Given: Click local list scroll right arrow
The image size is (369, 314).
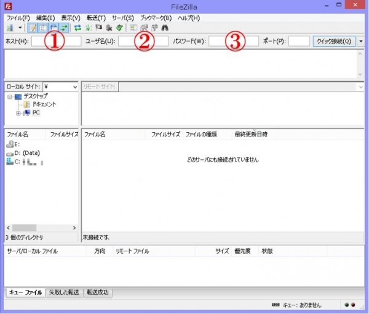Looking at the screenshot, I should tap(74, 228).
